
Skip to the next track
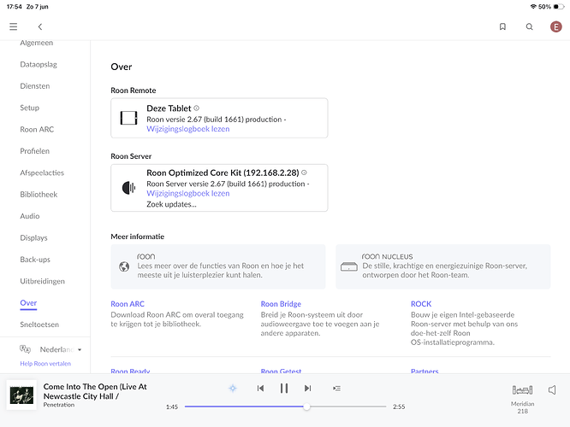click(307, 389)
